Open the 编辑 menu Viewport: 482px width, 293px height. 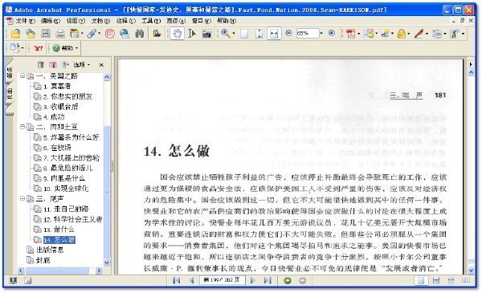[50, 21]
